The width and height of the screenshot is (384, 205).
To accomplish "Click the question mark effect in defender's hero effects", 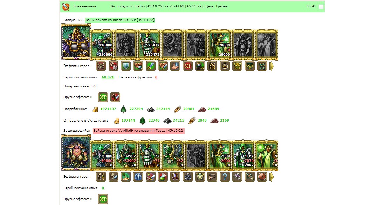I will (225, 177).
